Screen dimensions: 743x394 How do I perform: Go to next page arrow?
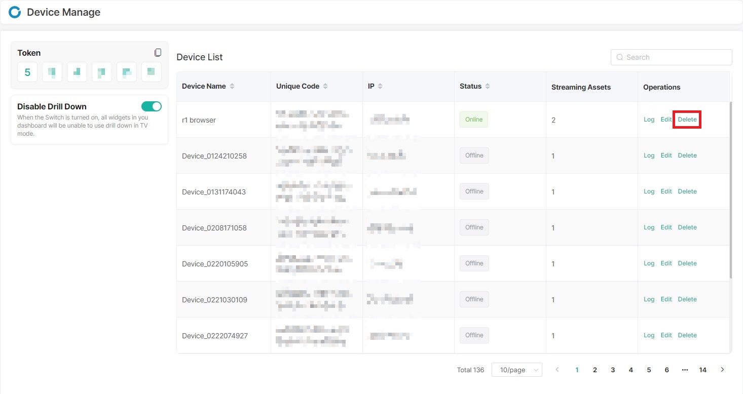tap(722, 370)
